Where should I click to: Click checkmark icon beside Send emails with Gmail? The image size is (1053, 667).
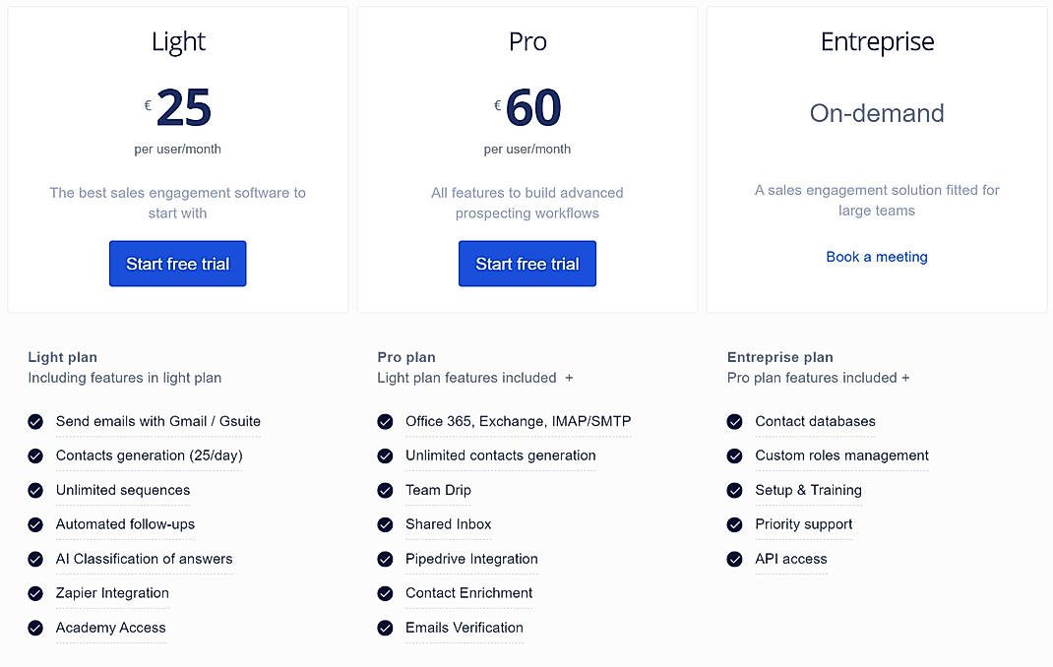coord(35,422)
